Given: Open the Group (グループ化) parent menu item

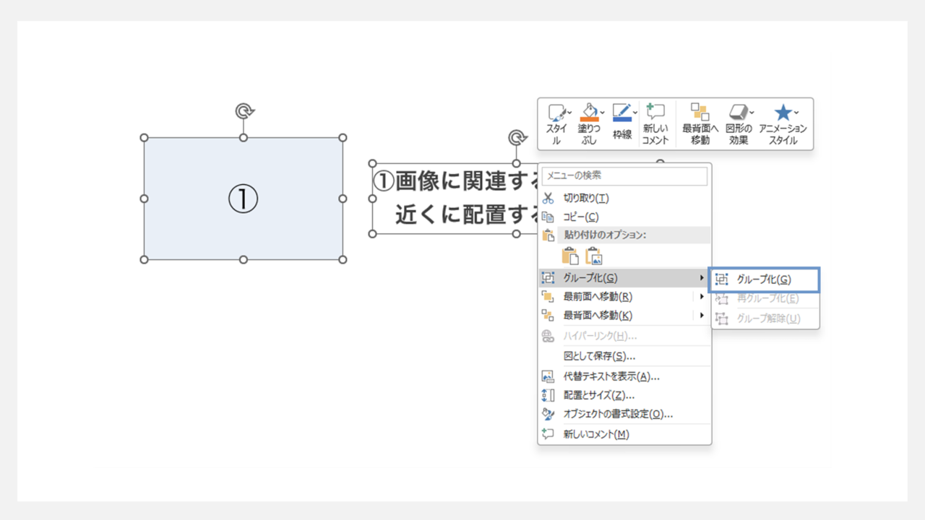Looking at the screenshot, I should pyautogui.click(x=624, y=277).
